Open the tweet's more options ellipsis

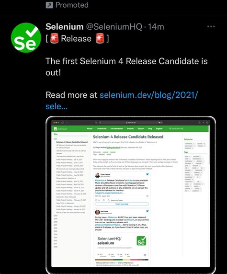point(211,26)
